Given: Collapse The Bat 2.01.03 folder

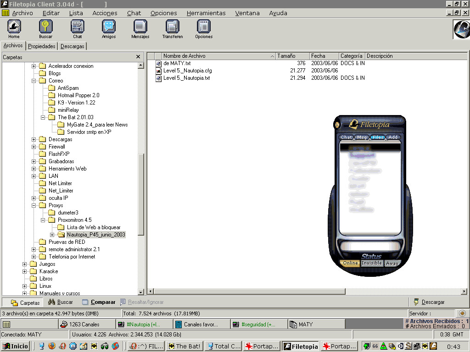Looking at the screenshot, I should pyautogui.click(x=43, y=118).
